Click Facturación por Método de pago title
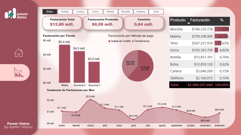This screenshot has width=241, height=135. 131,36
